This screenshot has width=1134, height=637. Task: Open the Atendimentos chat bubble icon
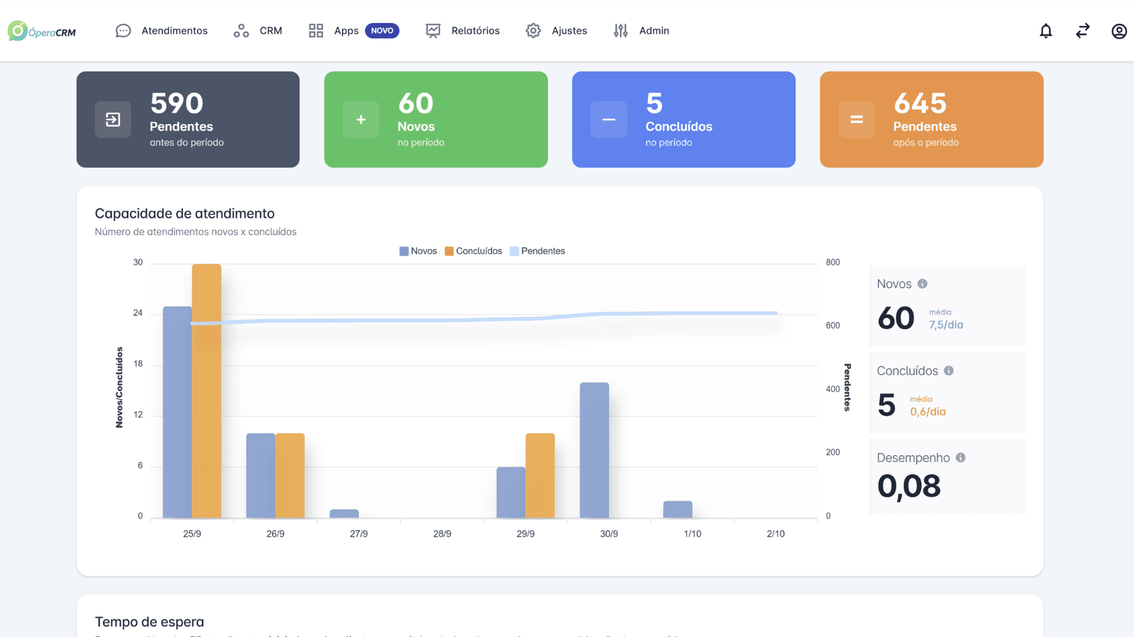pos(123,31)
